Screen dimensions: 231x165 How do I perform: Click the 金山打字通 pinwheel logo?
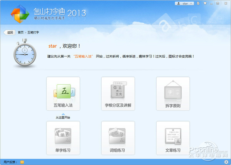(x=20, y=14)
